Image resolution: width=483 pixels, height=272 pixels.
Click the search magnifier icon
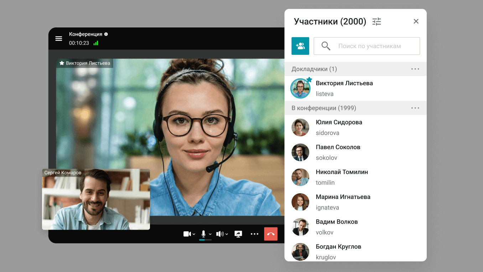326,46
